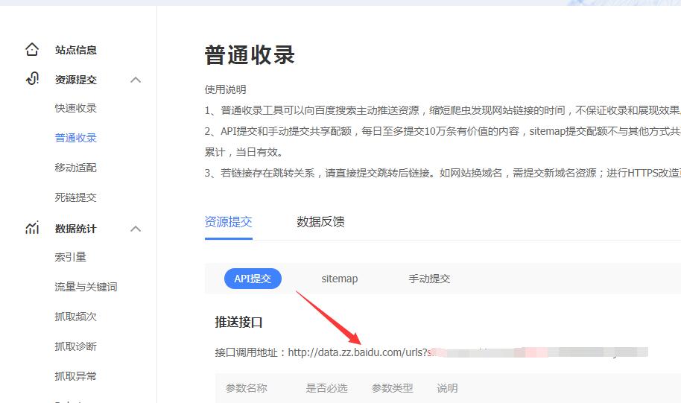Open 索引量 statistics page
The height and width of the screenshot is (403, 681).
[70, 257]
